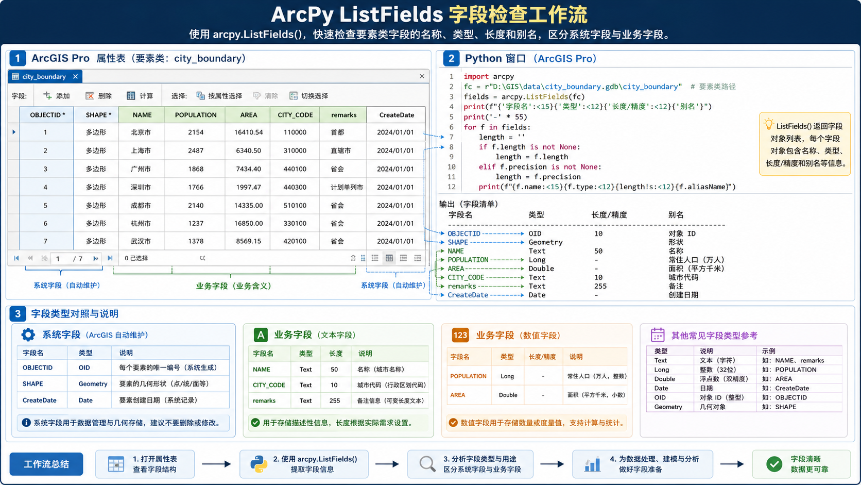Screen dimensions: 861x485
Task: Click the info icon in 系统字段 note
Action: [x=26, y=423]
